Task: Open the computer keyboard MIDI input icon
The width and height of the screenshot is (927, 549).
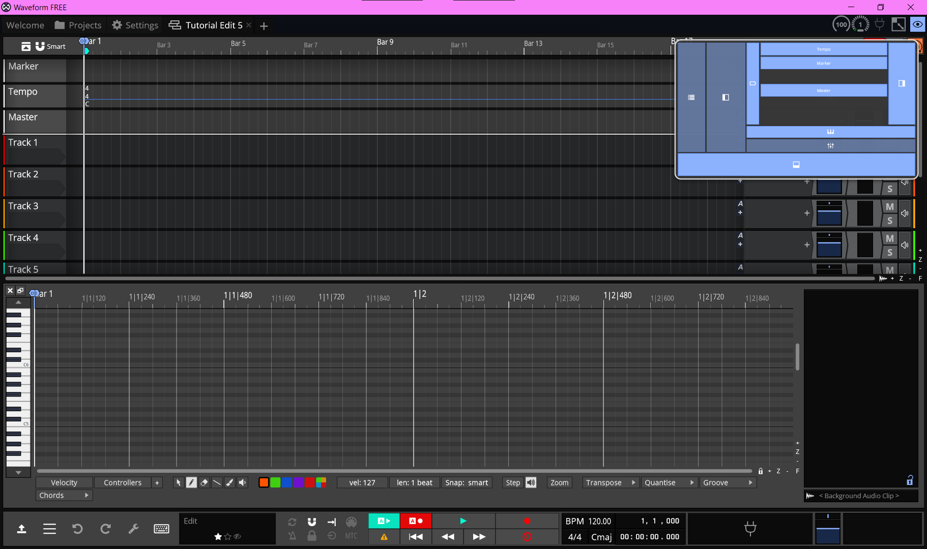Action: (161, 529)
